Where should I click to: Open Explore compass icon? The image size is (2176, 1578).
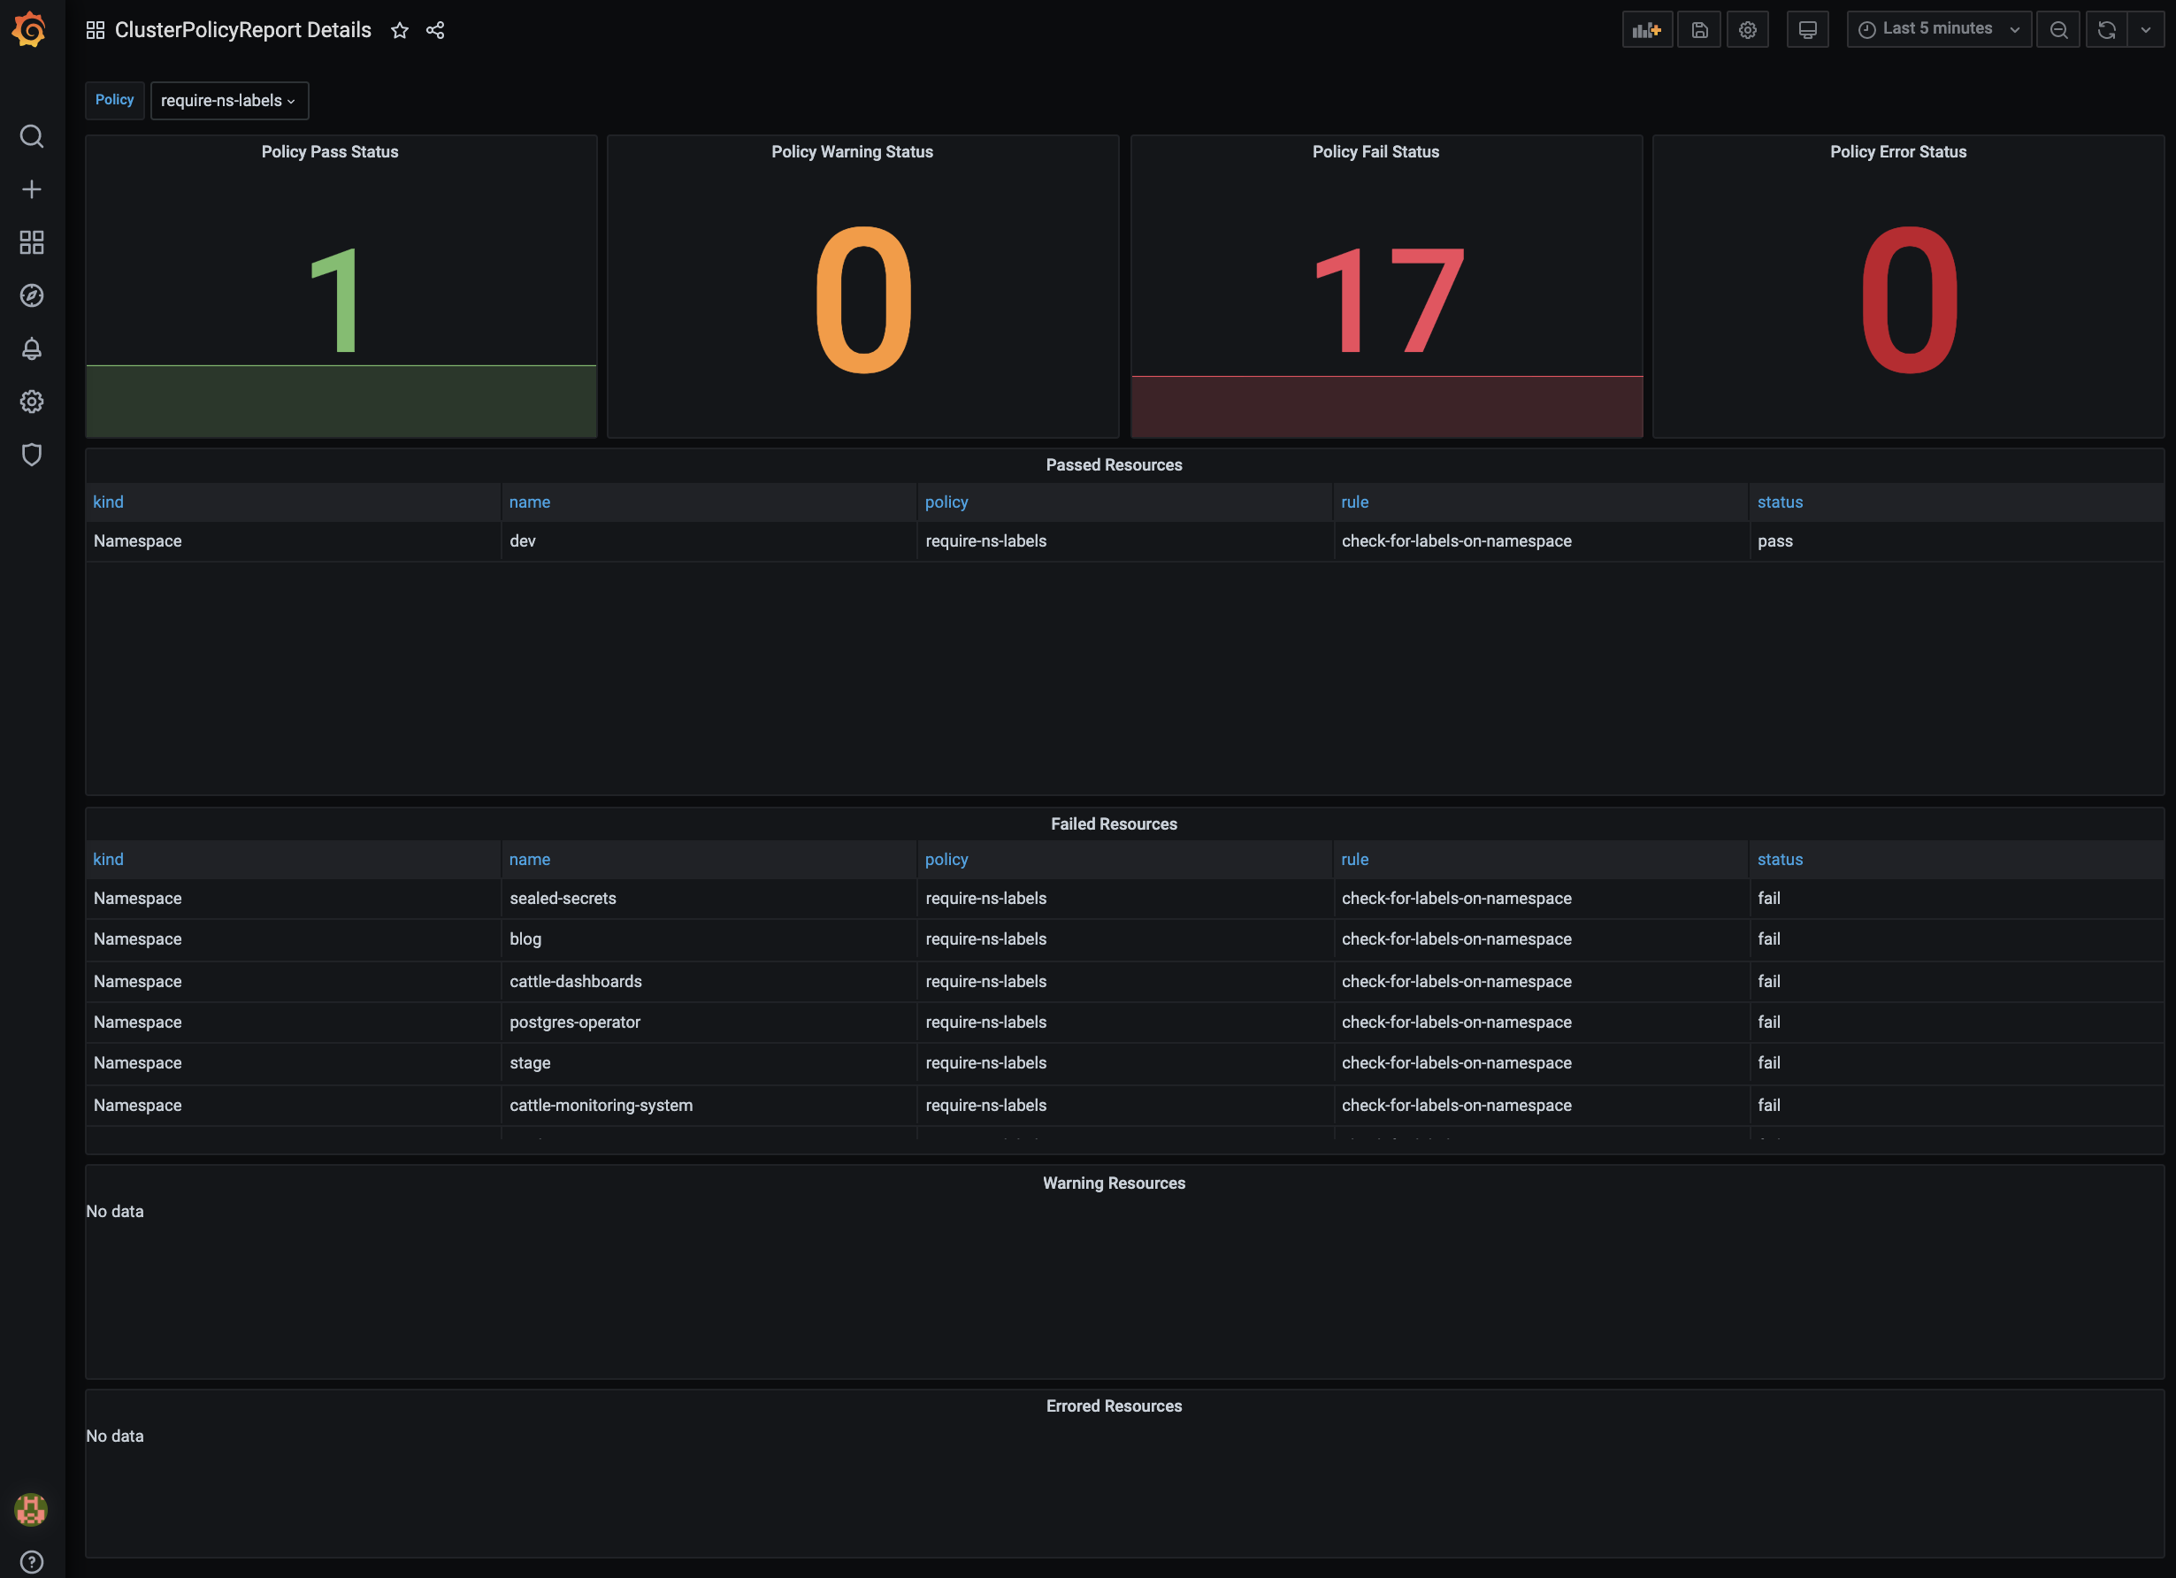coord(32,295)
